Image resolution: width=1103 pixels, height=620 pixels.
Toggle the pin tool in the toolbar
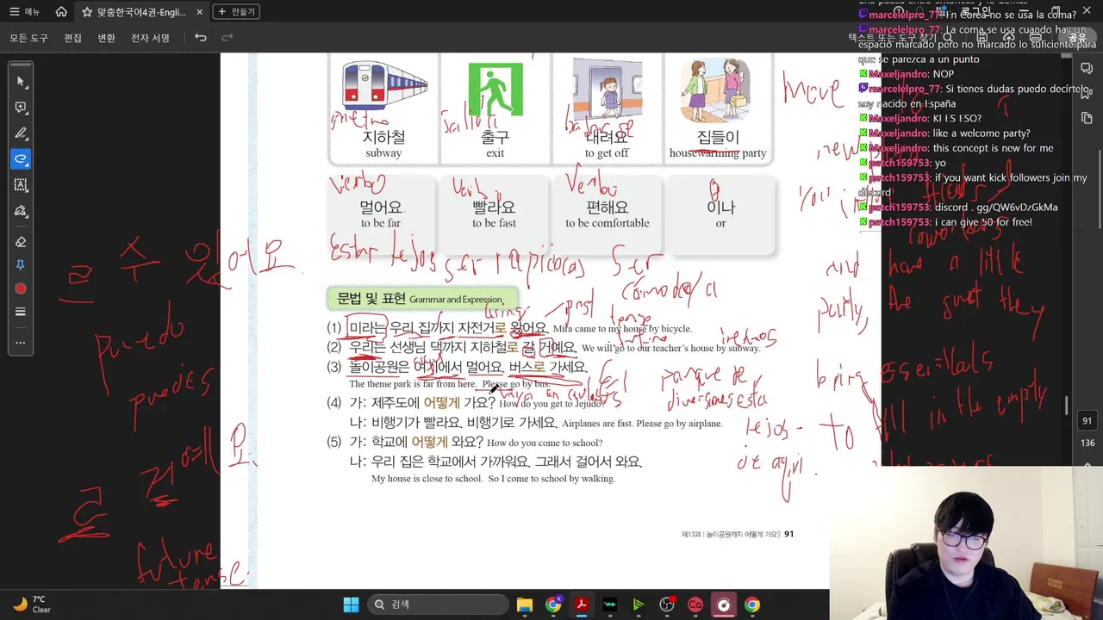click(21, 265)
